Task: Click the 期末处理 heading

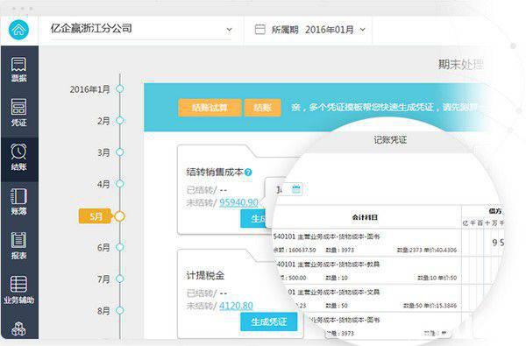Action: 460,64
